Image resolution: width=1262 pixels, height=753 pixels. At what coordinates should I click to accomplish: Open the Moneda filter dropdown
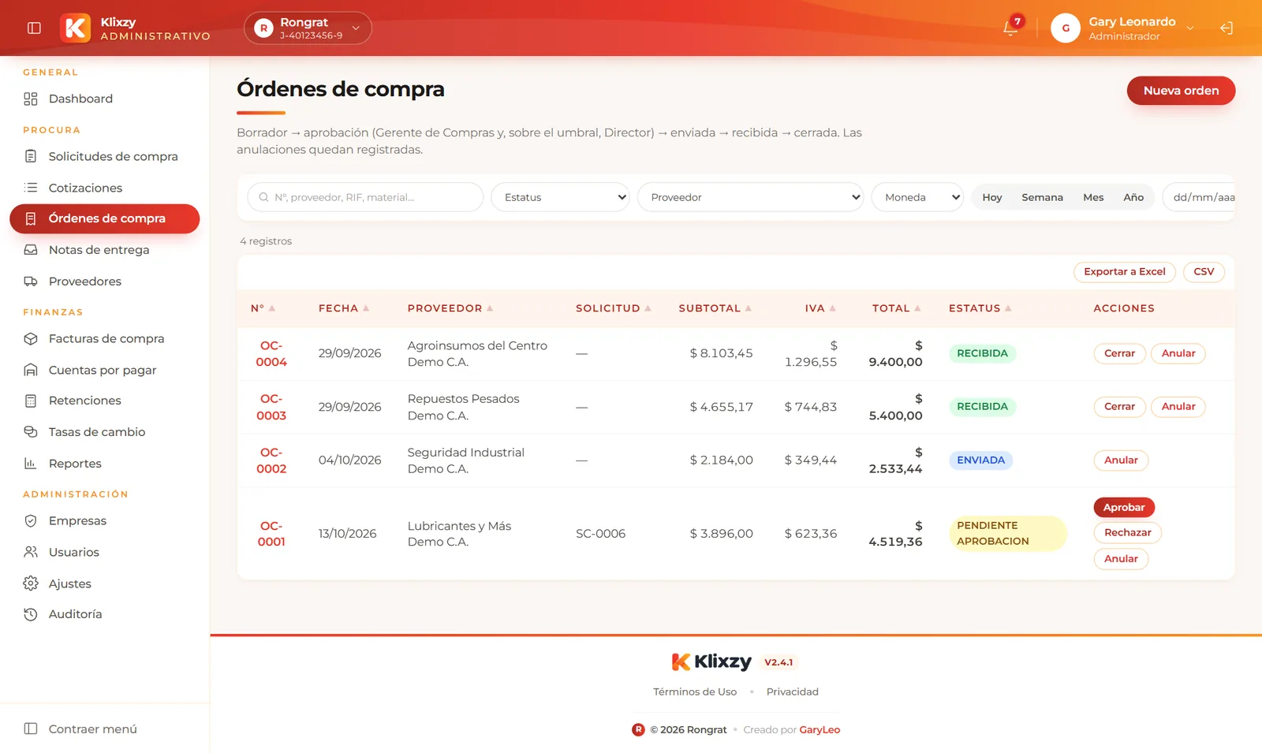(917, 197)
